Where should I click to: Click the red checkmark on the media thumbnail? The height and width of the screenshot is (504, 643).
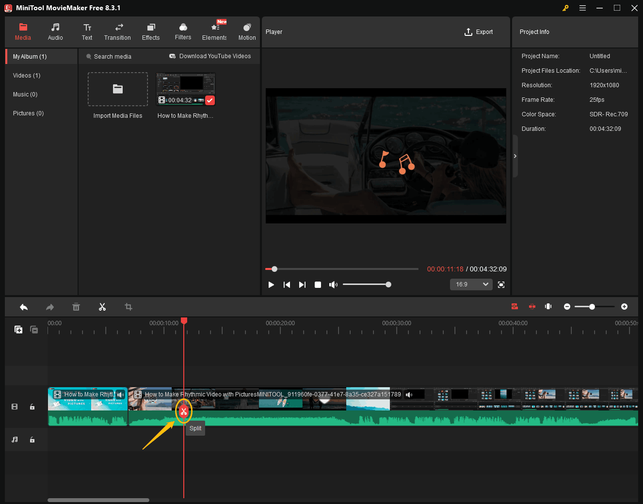point(209,100)
